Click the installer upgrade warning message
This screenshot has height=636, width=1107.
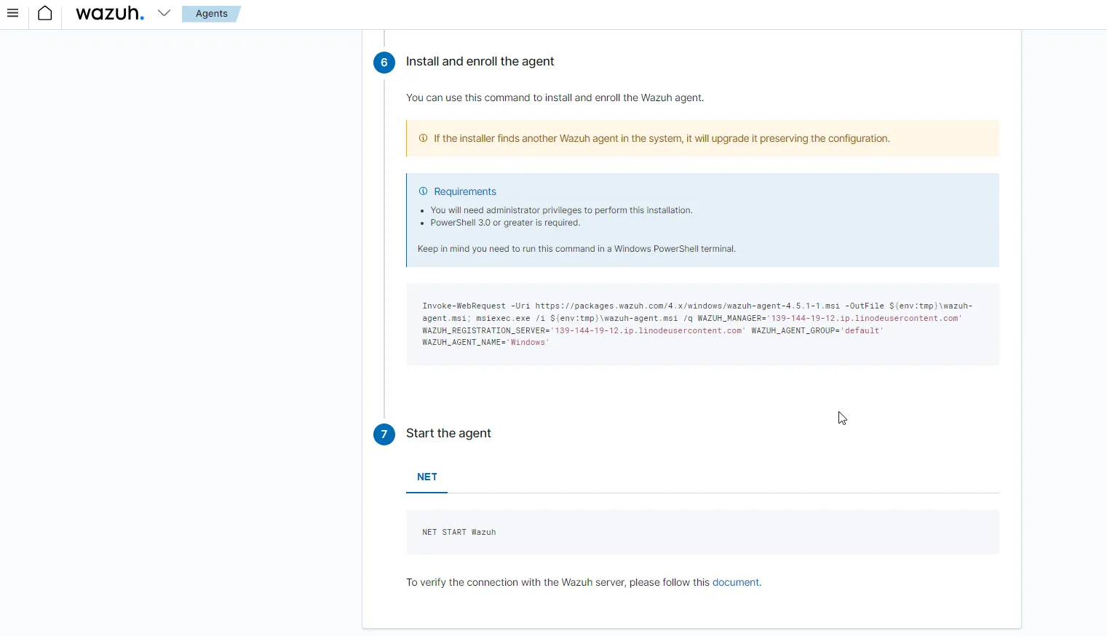pos(662,138)
